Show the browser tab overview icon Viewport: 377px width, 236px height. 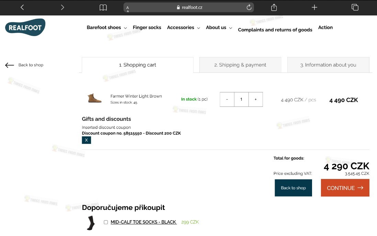click(x=355, y=8)
